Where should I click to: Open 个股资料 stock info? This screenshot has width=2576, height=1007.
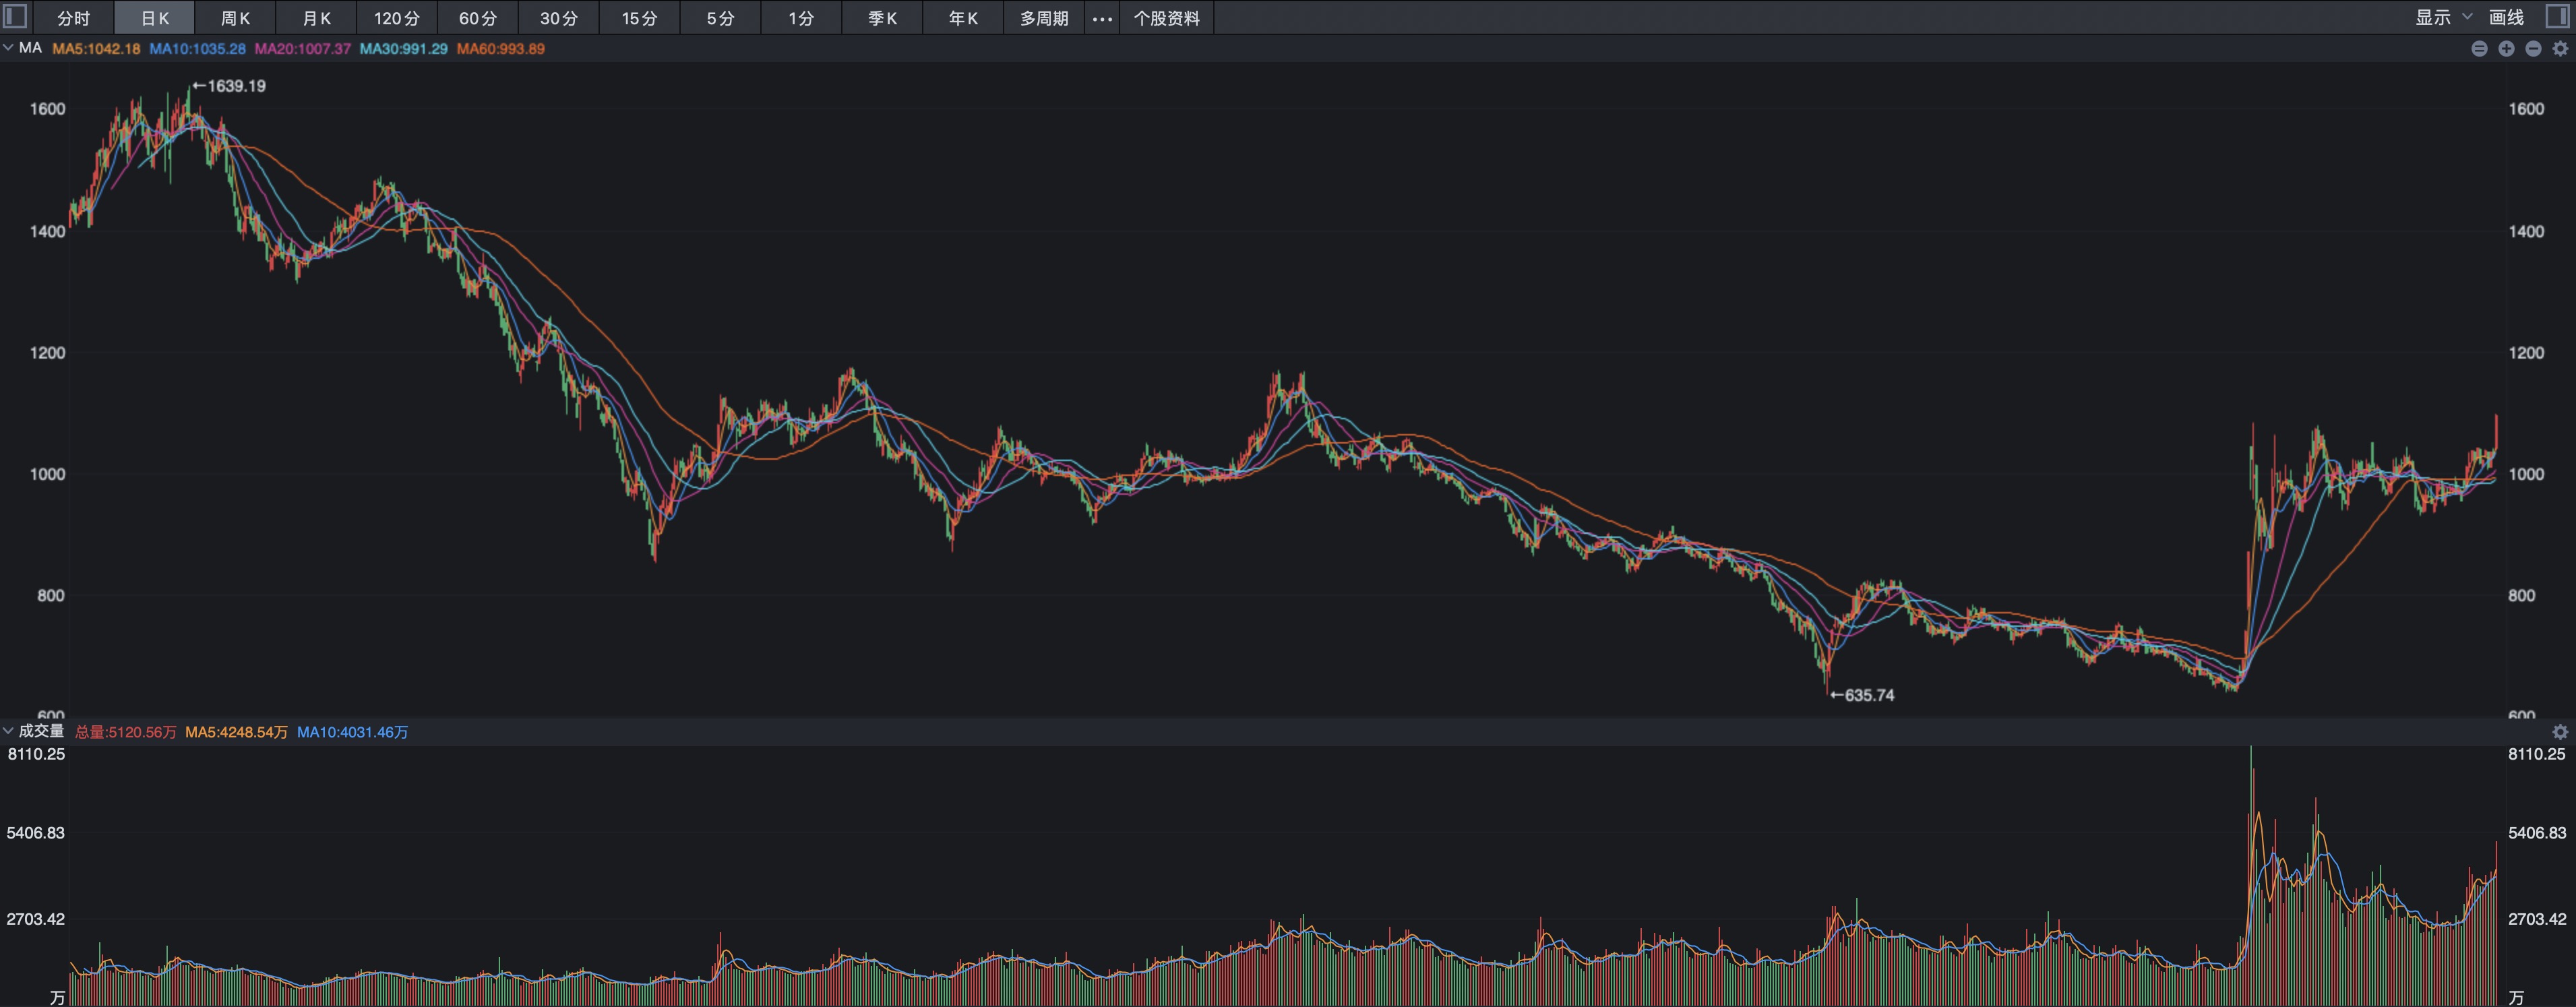tap(1166, 18)
